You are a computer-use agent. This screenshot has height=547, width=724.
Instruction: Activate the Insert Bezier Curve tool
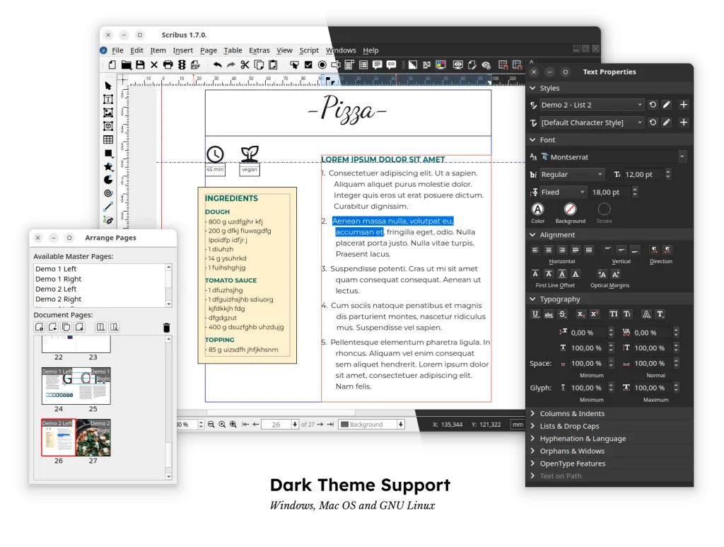pyautogui.click(x=108, y=219)
